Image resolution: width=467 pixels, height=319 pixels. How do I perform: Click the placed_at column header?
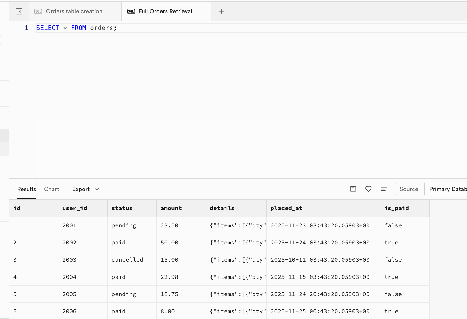pos(286,208)
